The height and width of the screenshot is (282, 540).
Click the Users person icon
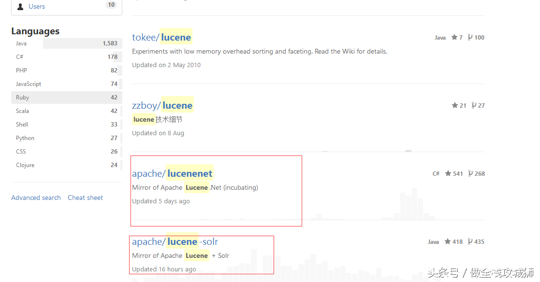tap(20, 7)
